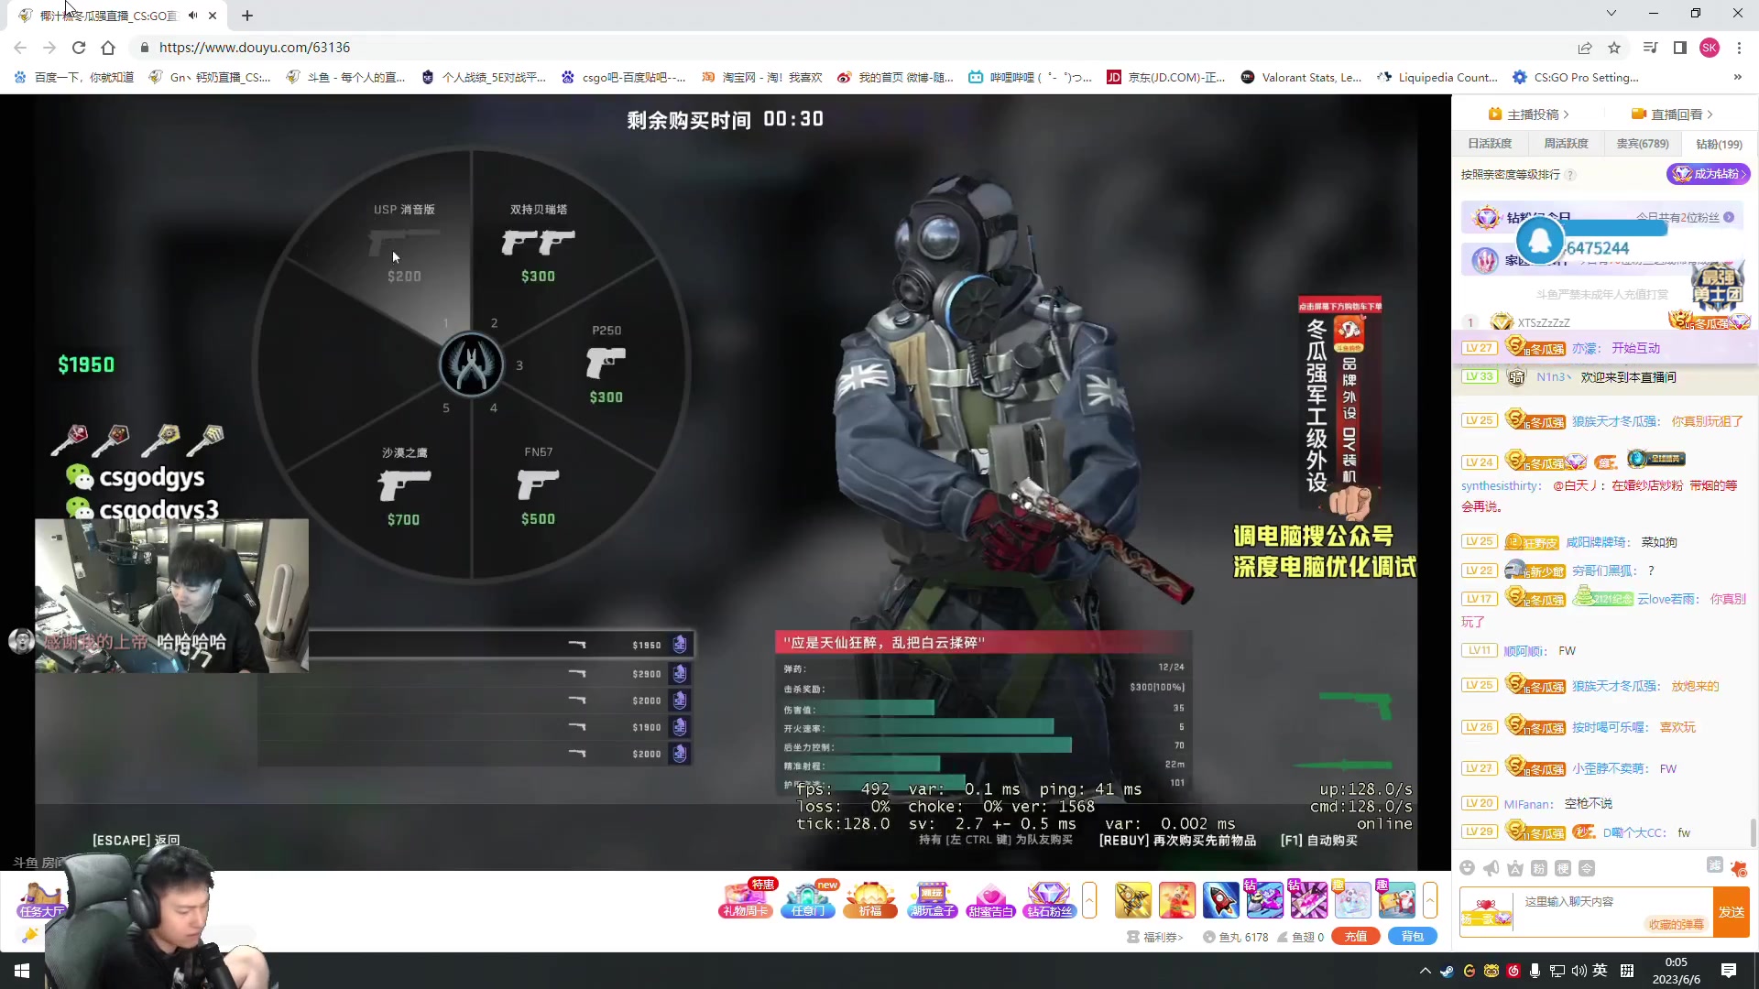Image resolution: width=1759 pixels, height=989 pixels.
Task: Reload the Douyu page
Action: [x=79, y=48]
